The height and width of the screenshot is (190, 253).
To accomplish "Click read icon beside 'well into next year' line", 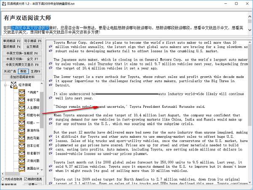I will click(51, 98).
